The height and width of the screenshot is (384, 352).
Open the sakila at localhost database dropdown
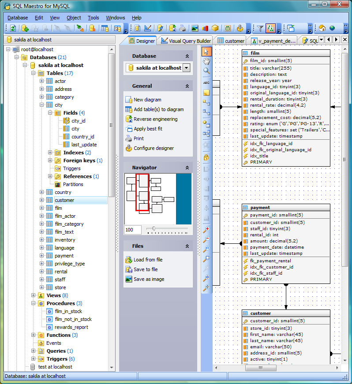[186, 68]
